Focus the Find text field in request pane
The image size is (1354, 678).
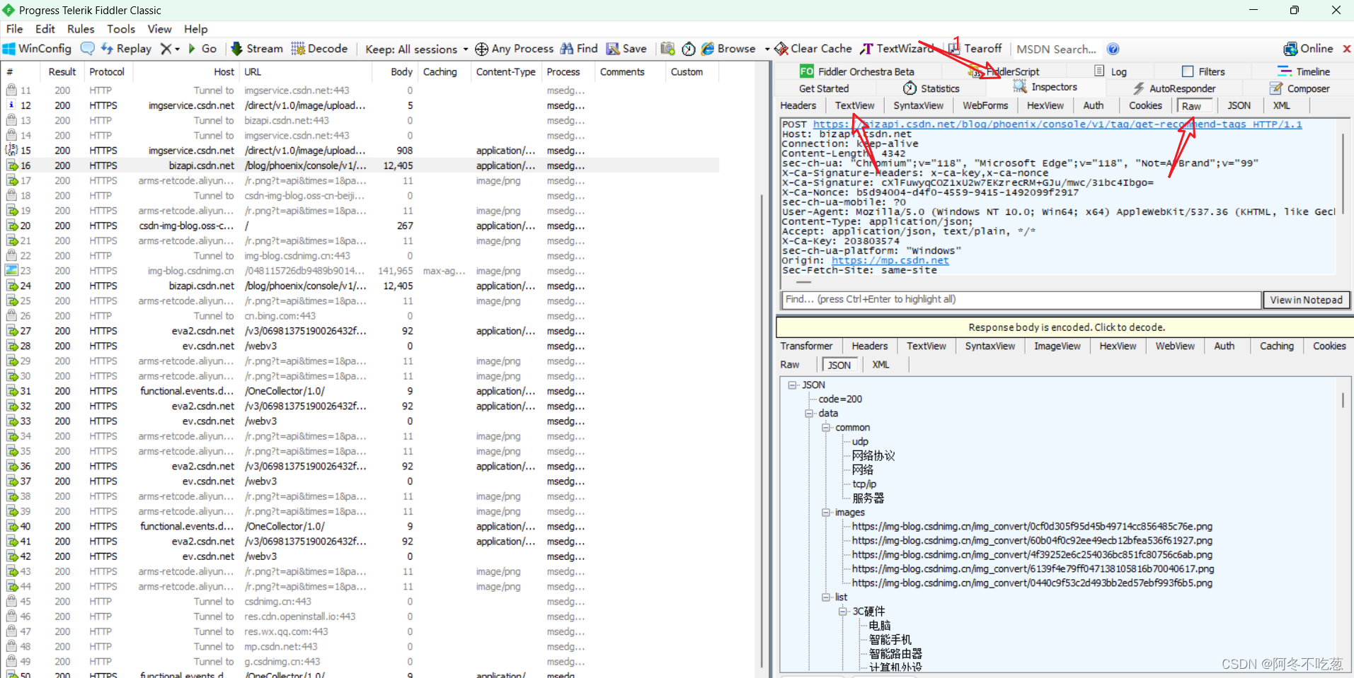point(1021,300)
